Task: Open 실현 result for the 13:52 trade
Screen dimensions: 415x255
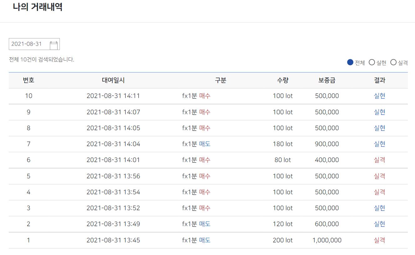Action: coord(380,208)
